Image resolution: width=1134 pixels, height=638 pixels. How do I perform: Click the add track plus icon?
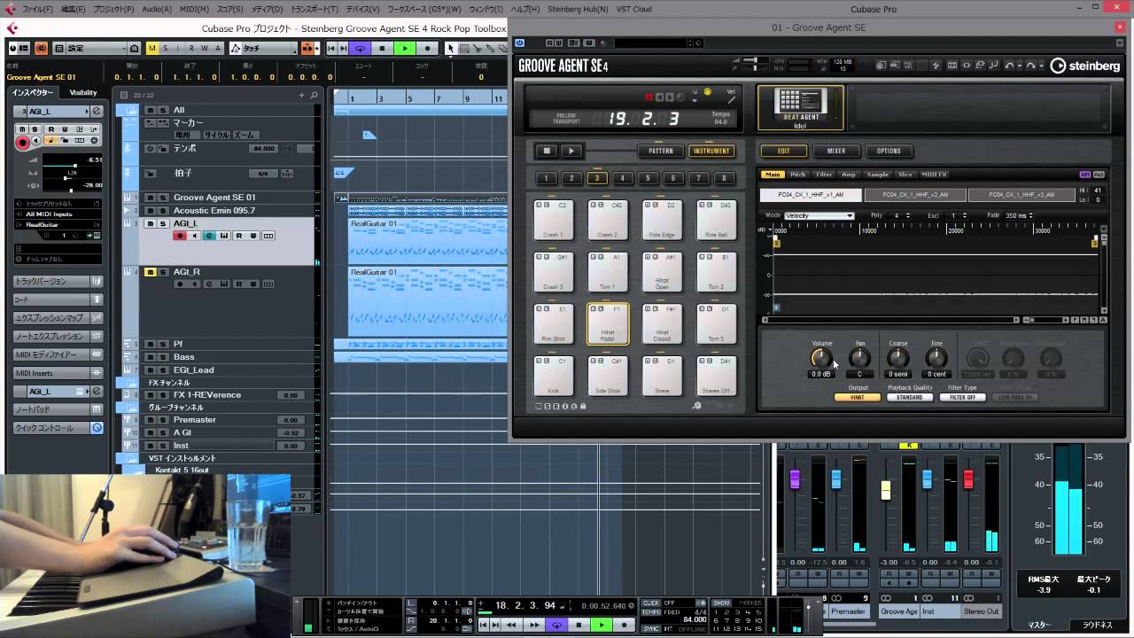[x=302, y=95]
